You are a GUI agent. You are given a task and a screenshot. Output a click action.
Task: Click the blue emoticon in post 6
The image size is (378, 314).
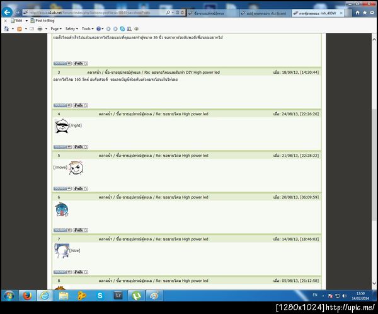click(x=62, y=209)
